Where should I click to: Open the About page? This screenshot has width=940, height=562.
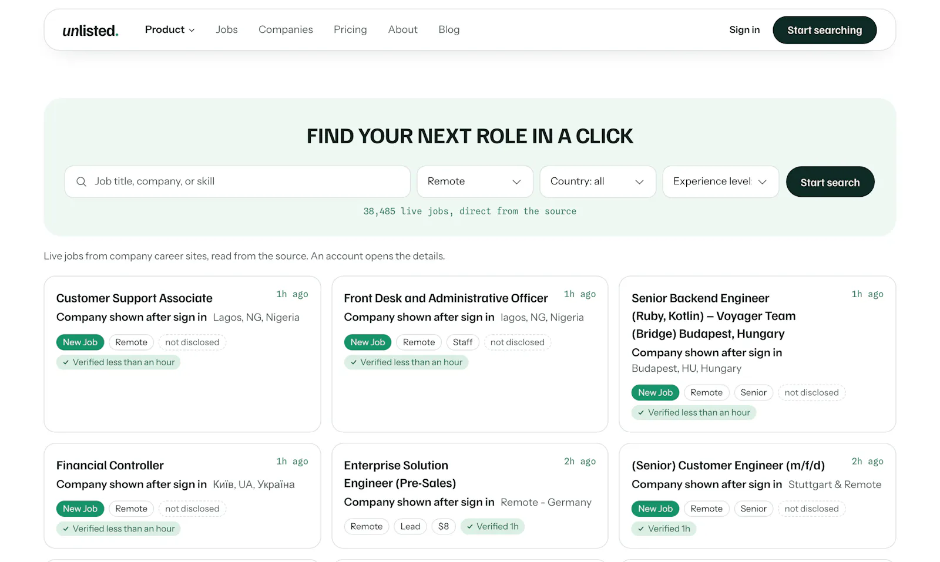tap(403, 29)
